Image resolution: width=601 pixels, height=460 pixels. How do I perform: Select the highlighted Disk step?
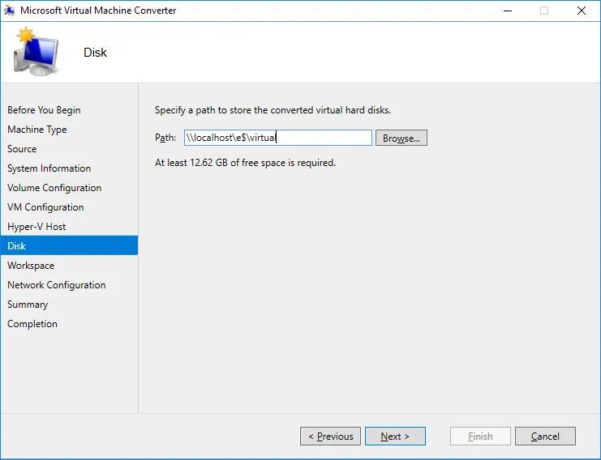17,246
